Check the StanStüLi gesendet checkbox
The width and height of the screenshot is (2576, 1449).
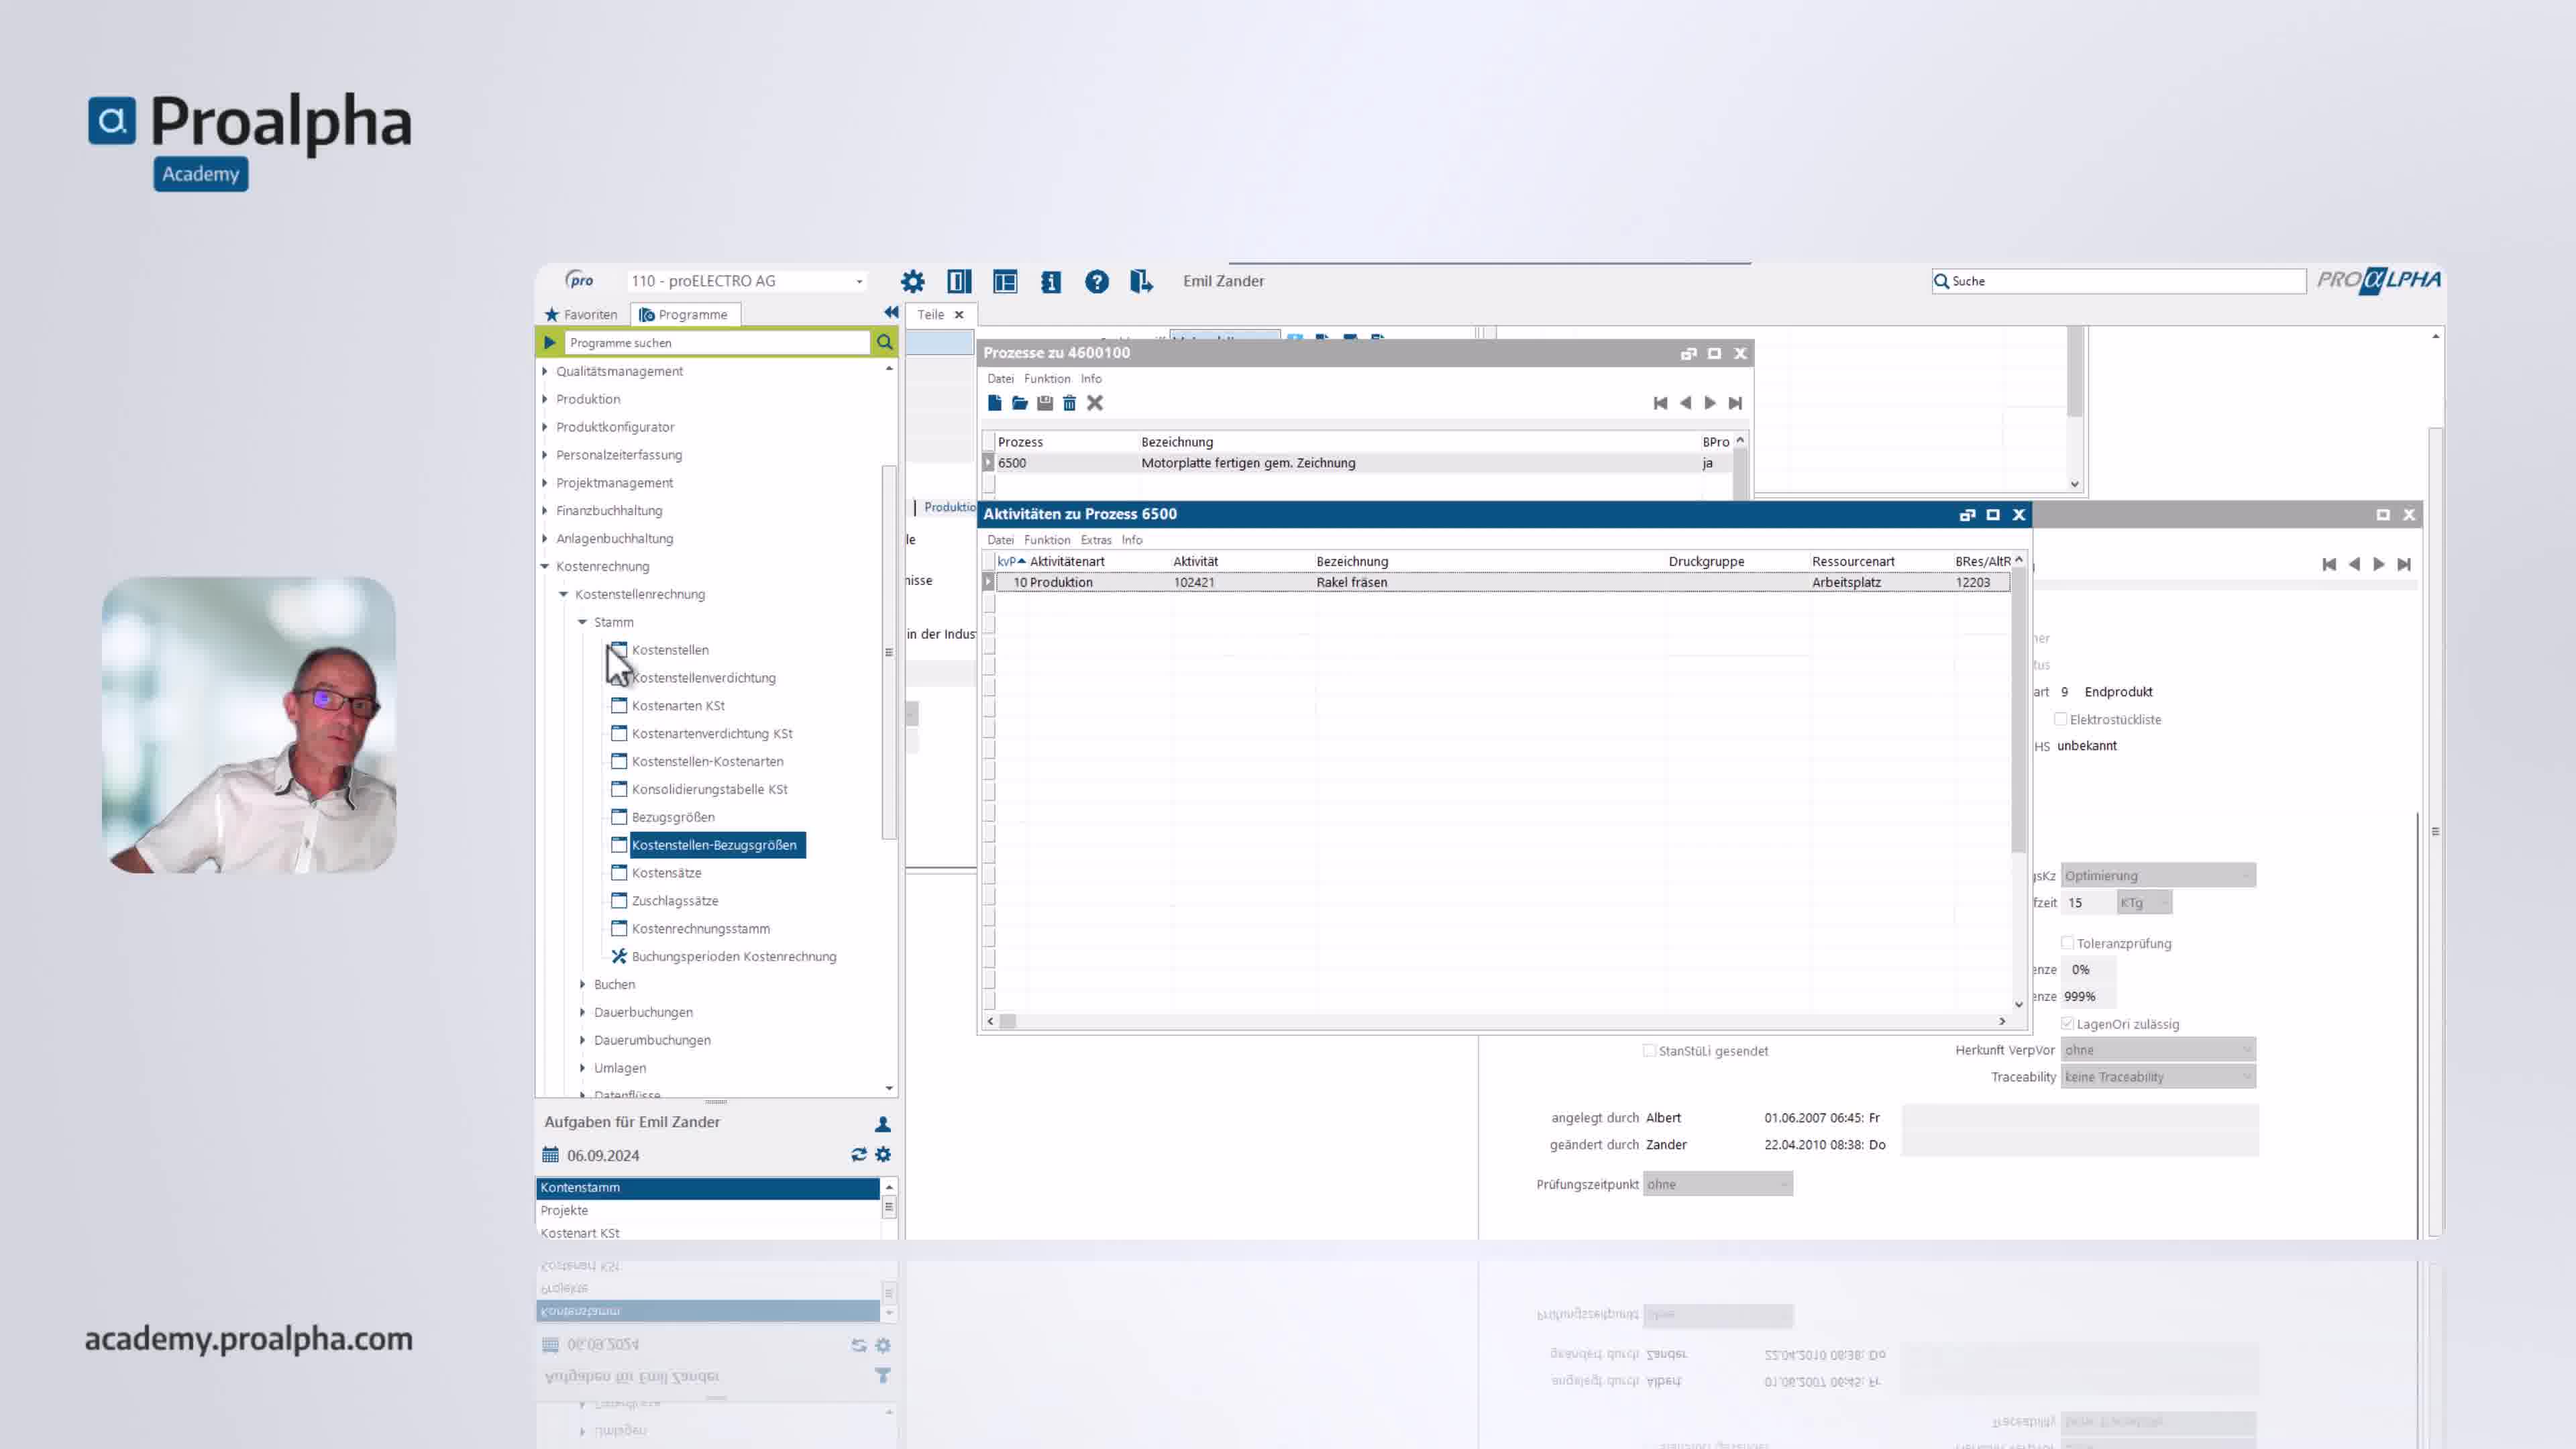pyautogui.click(x=1649, y=1050)
